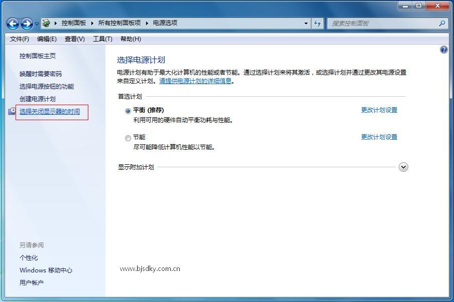This screenshot has width=454, height=302.
Task: Select the 节能 power plan
Action: point(129,138)
